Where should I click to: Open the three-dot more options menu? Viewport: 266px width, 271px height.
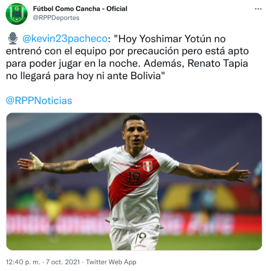tap(258, 9)
